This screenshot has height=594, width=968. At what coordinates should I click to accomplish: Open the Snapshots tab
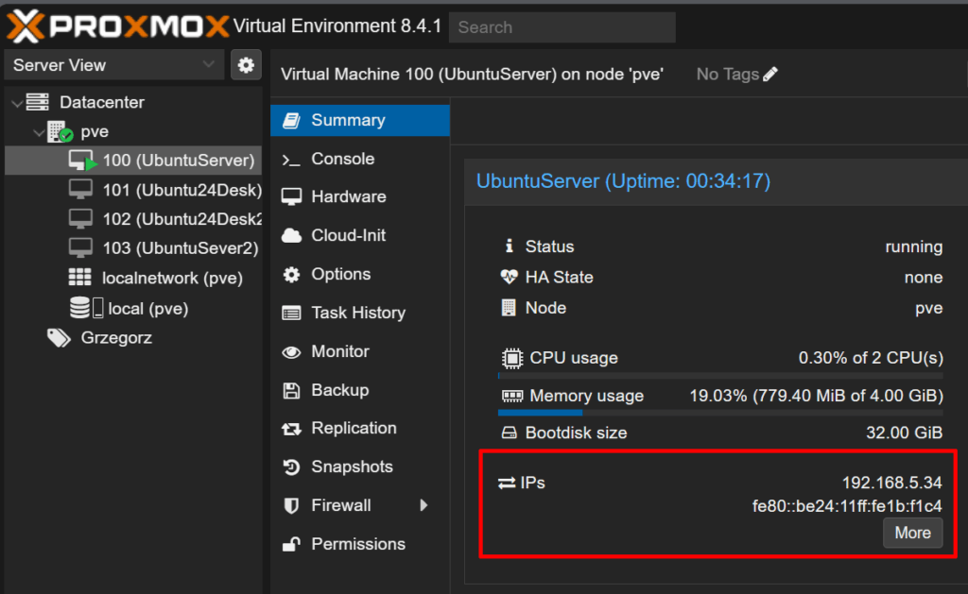(360, 467)
